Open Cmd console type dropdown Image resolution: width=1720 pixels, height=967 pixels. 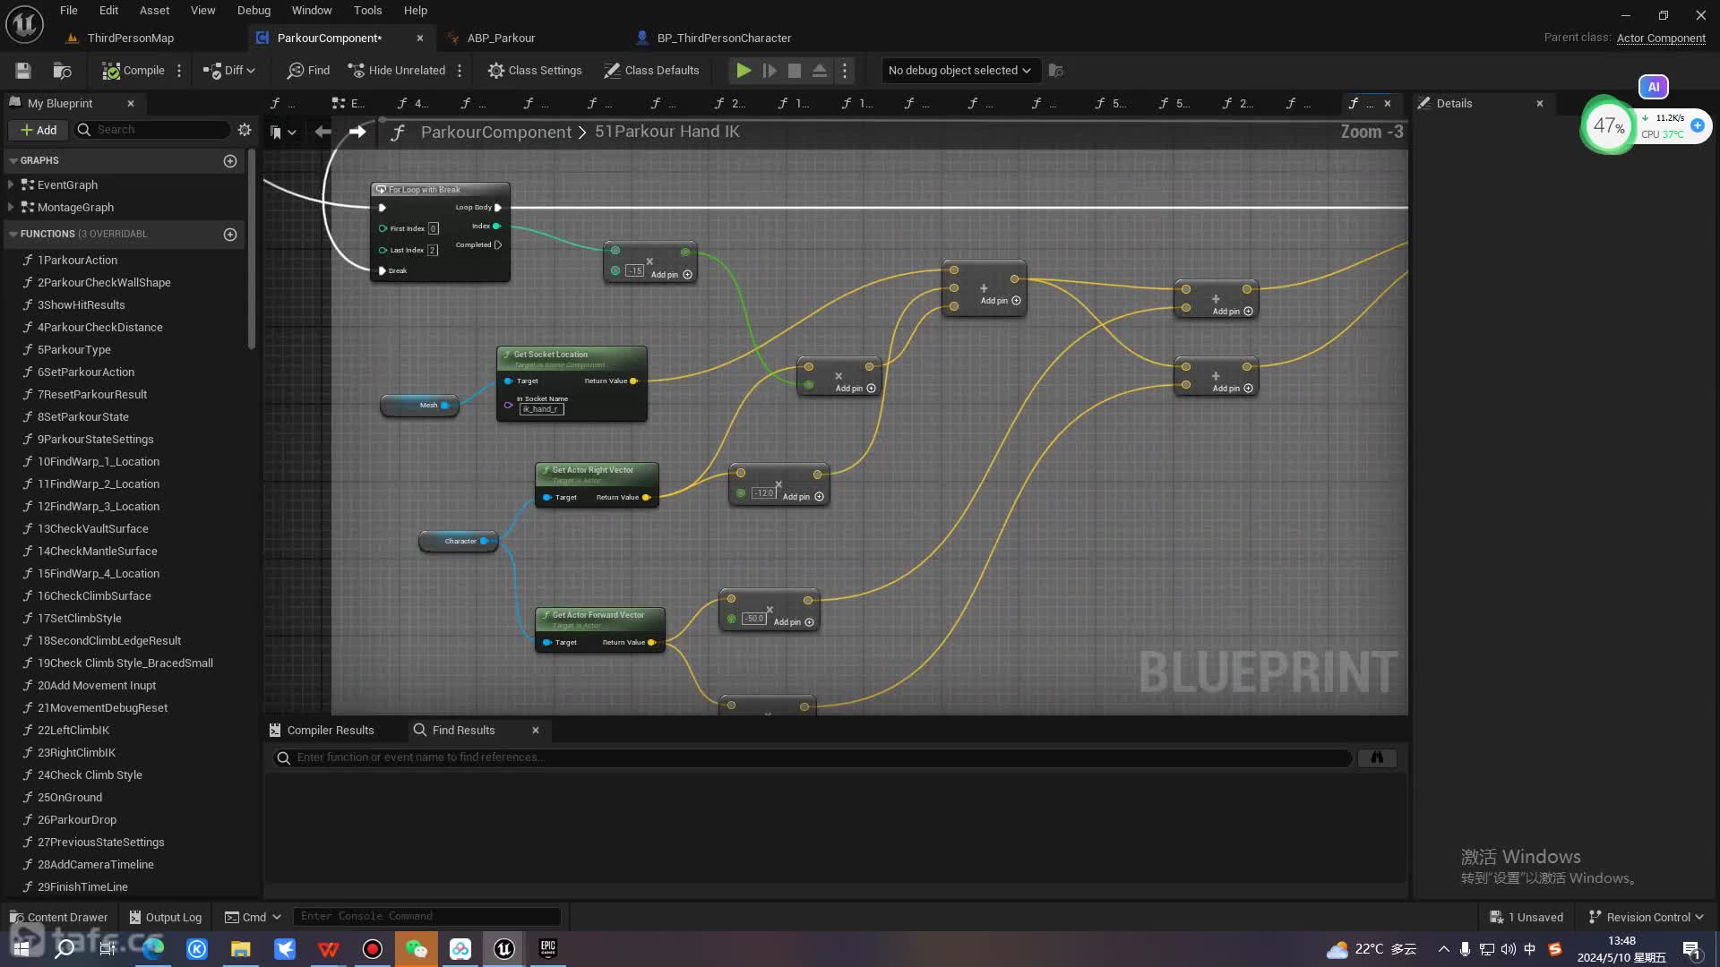coord(254,917)
